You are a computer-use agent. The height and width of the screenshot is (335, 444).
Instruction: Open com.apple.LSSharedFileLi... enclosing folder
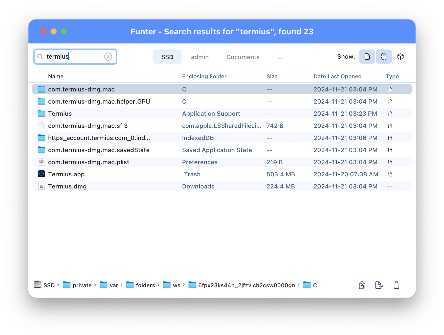tap(221, 126)
